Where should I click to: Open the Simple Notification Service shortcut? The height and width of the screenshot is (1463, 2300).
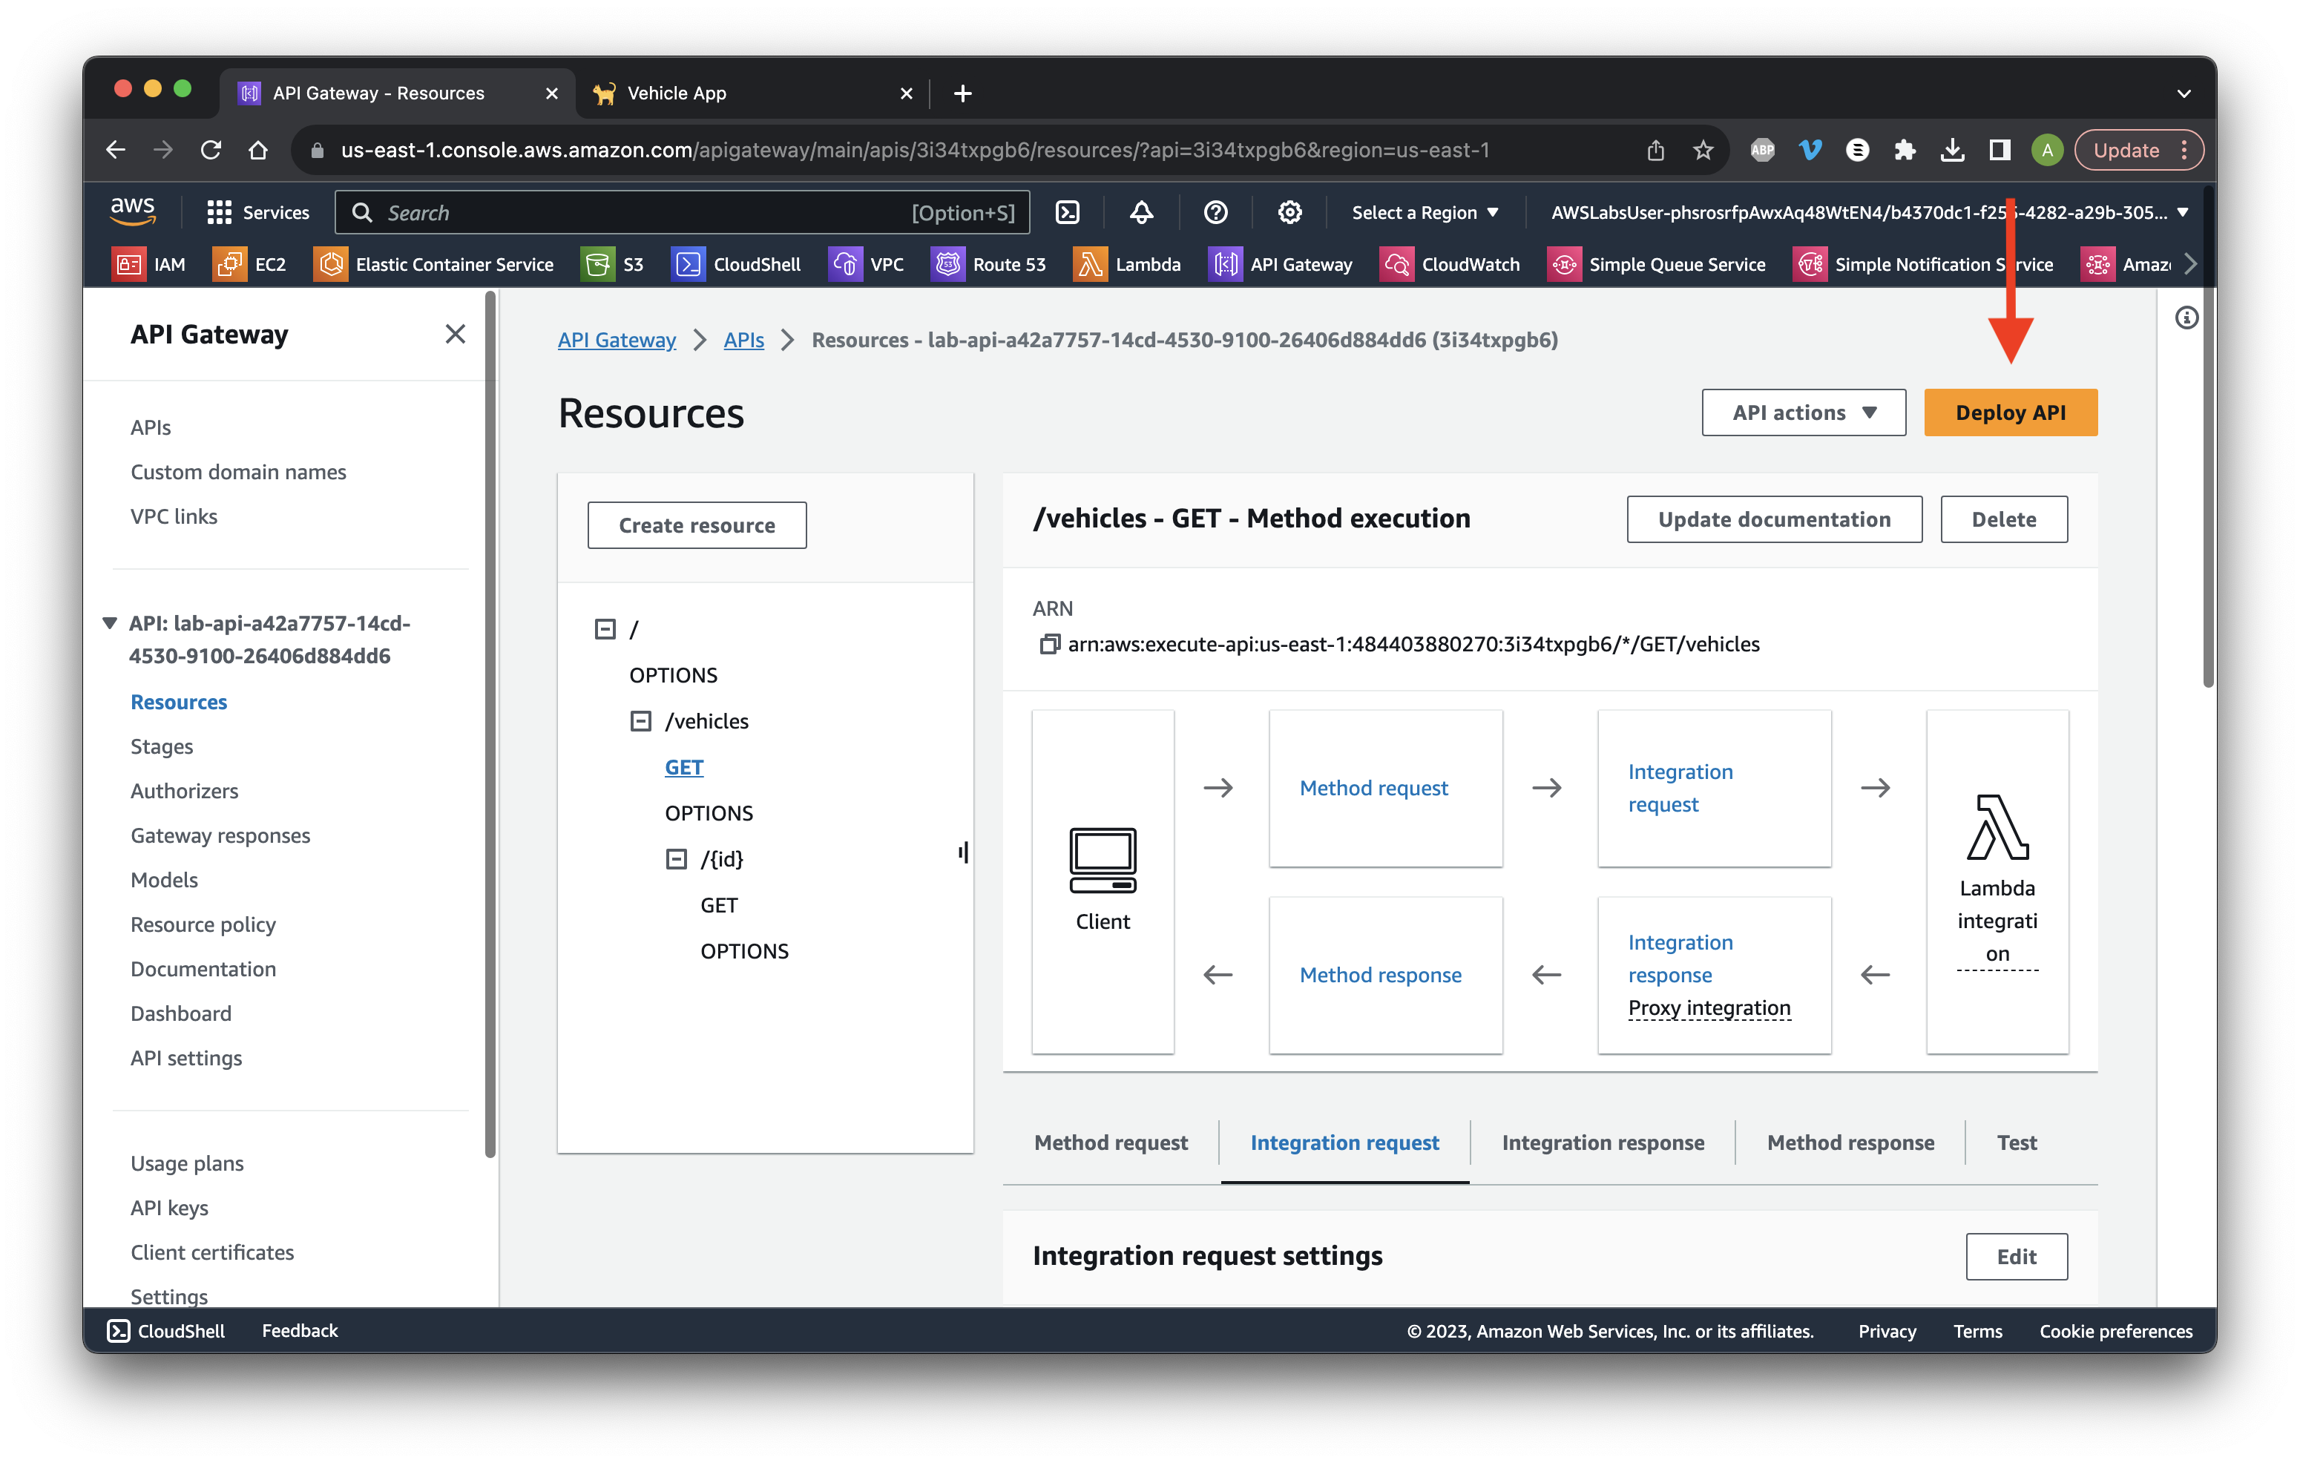1924,263
